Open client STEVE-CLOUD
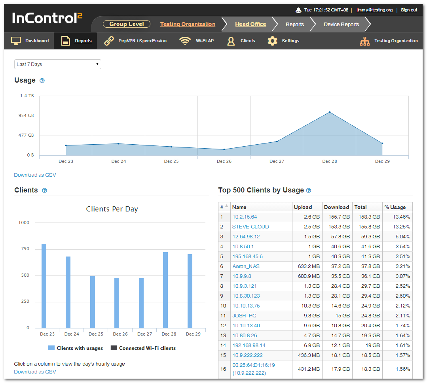The image size is (427, 383). (251, 226)
